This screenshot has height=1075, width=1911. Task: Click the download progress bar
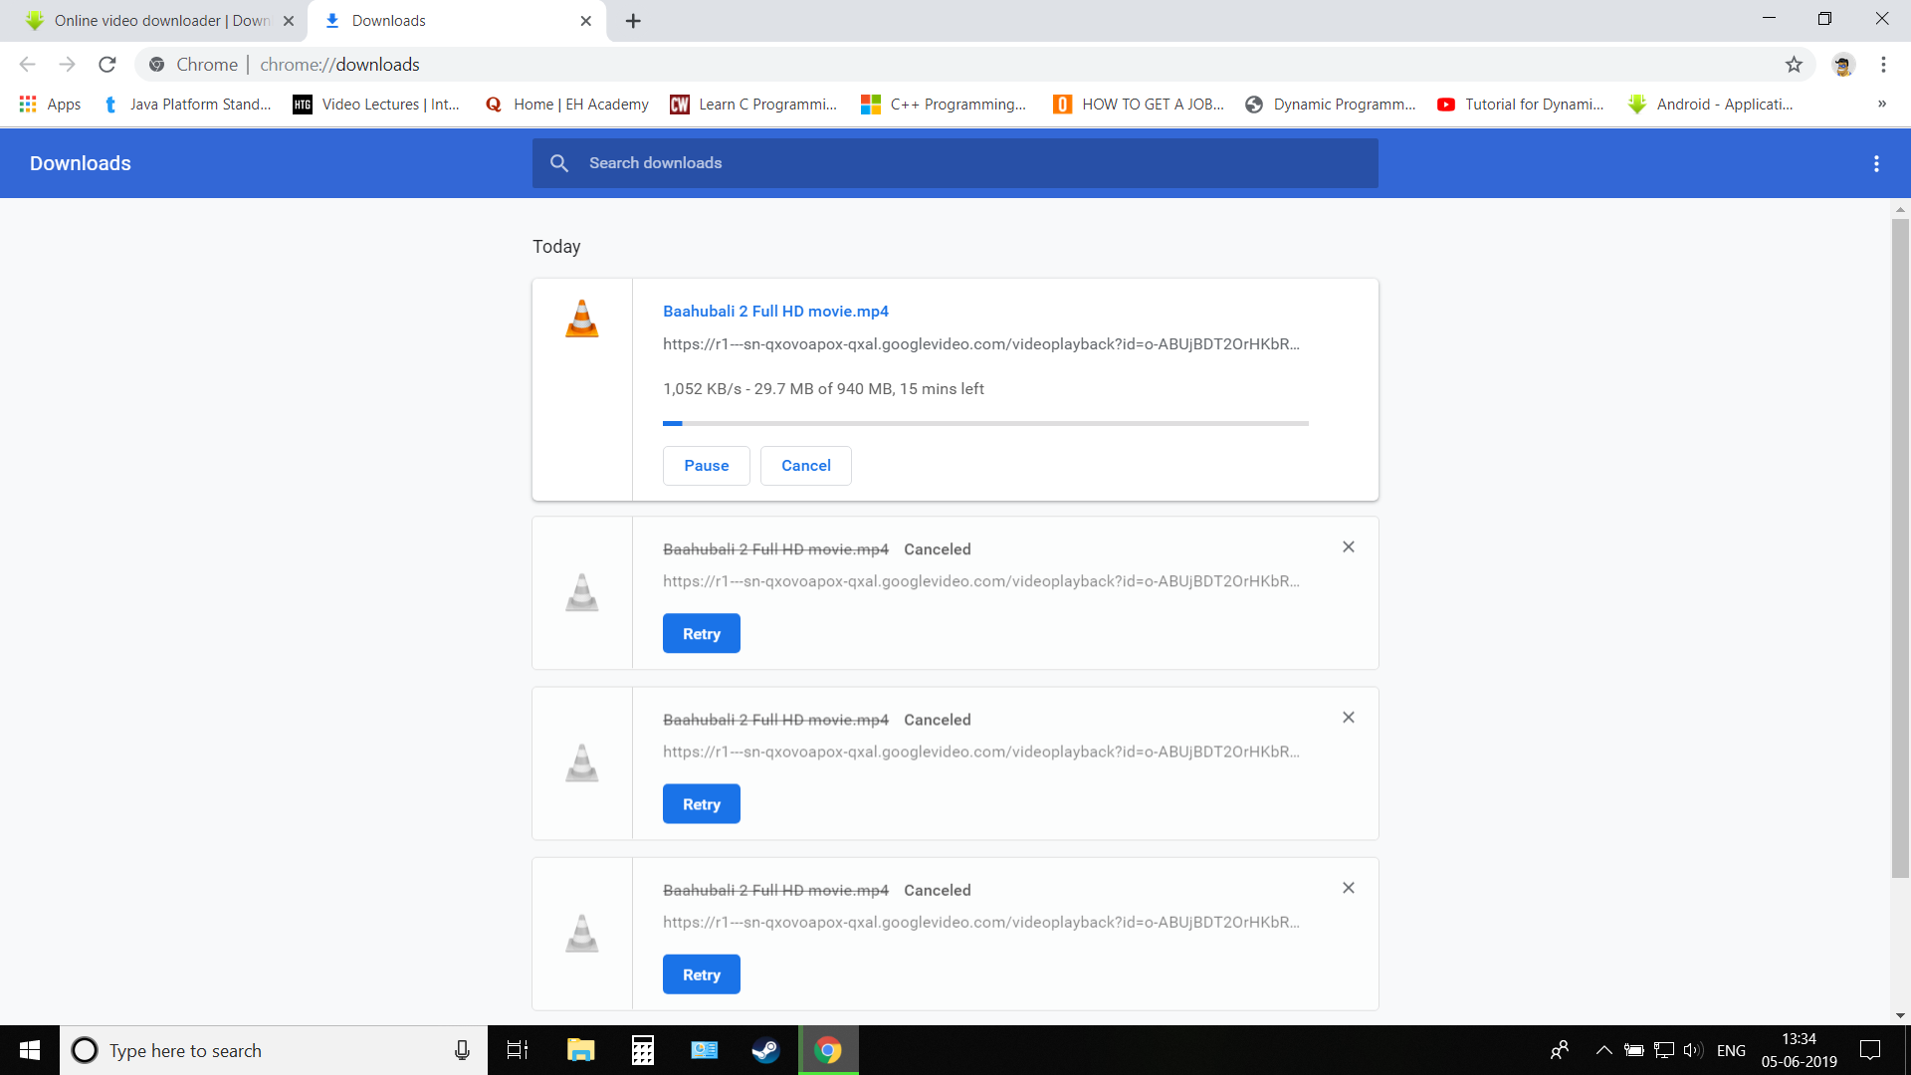click(985, 424)
